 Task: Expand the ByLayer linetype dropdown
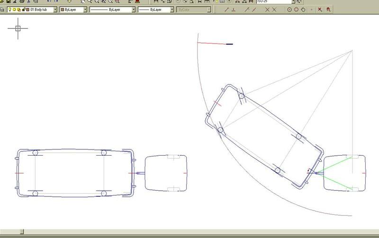133,9
